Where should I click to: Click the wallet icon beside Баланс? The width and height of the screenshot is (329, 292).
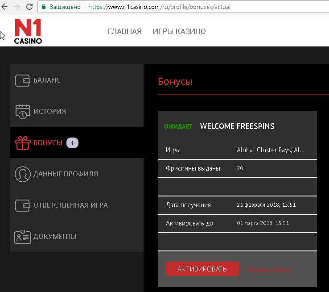coord(22,80)
